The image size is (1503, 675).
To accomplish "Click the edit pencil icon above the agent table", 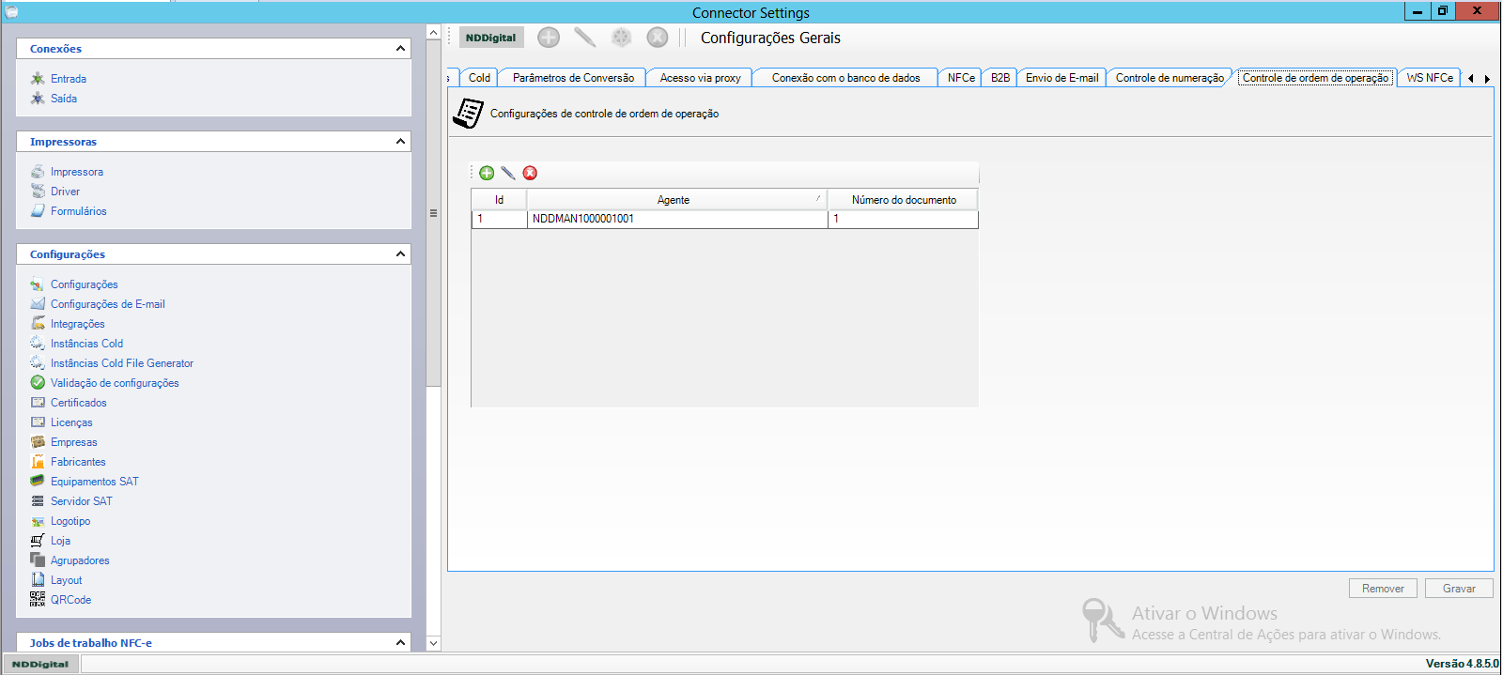I will click(508, 173).
